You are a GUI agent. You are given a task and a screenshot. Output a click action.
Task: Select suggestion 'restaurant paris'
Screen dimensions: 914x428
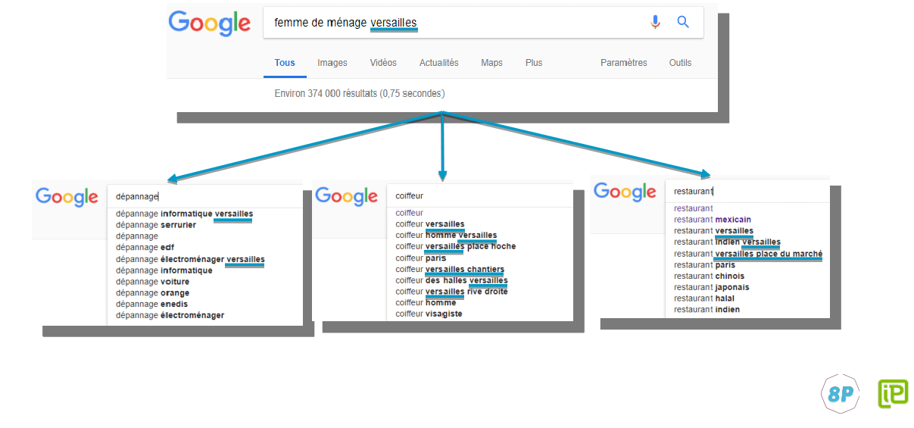click(x=704, y=265)
